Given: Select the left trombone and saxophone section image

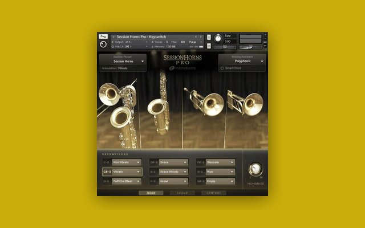Looking at the screenshot, I should point(119,113).
